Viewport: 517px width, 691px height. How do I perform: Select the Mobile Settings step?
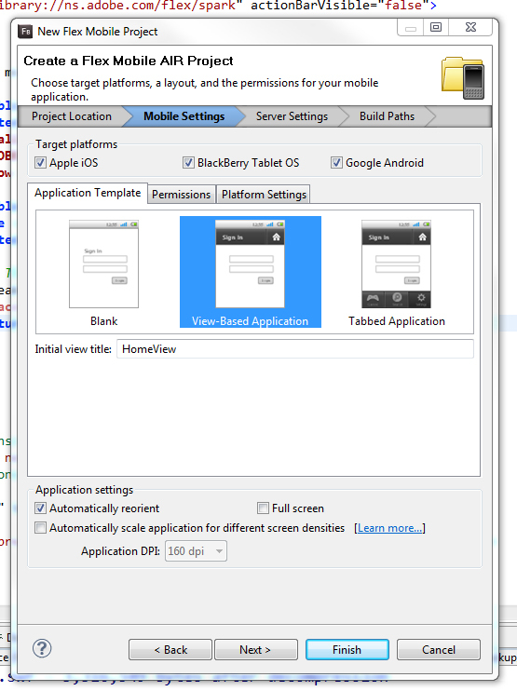tap(184, 116)
